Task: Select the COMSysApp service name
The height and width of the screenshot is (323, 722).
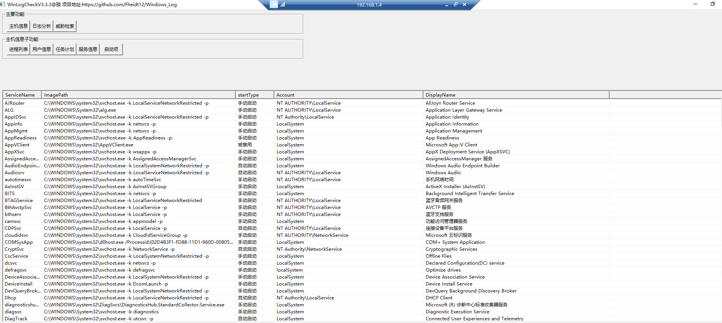Action: [x=19, y=242]
